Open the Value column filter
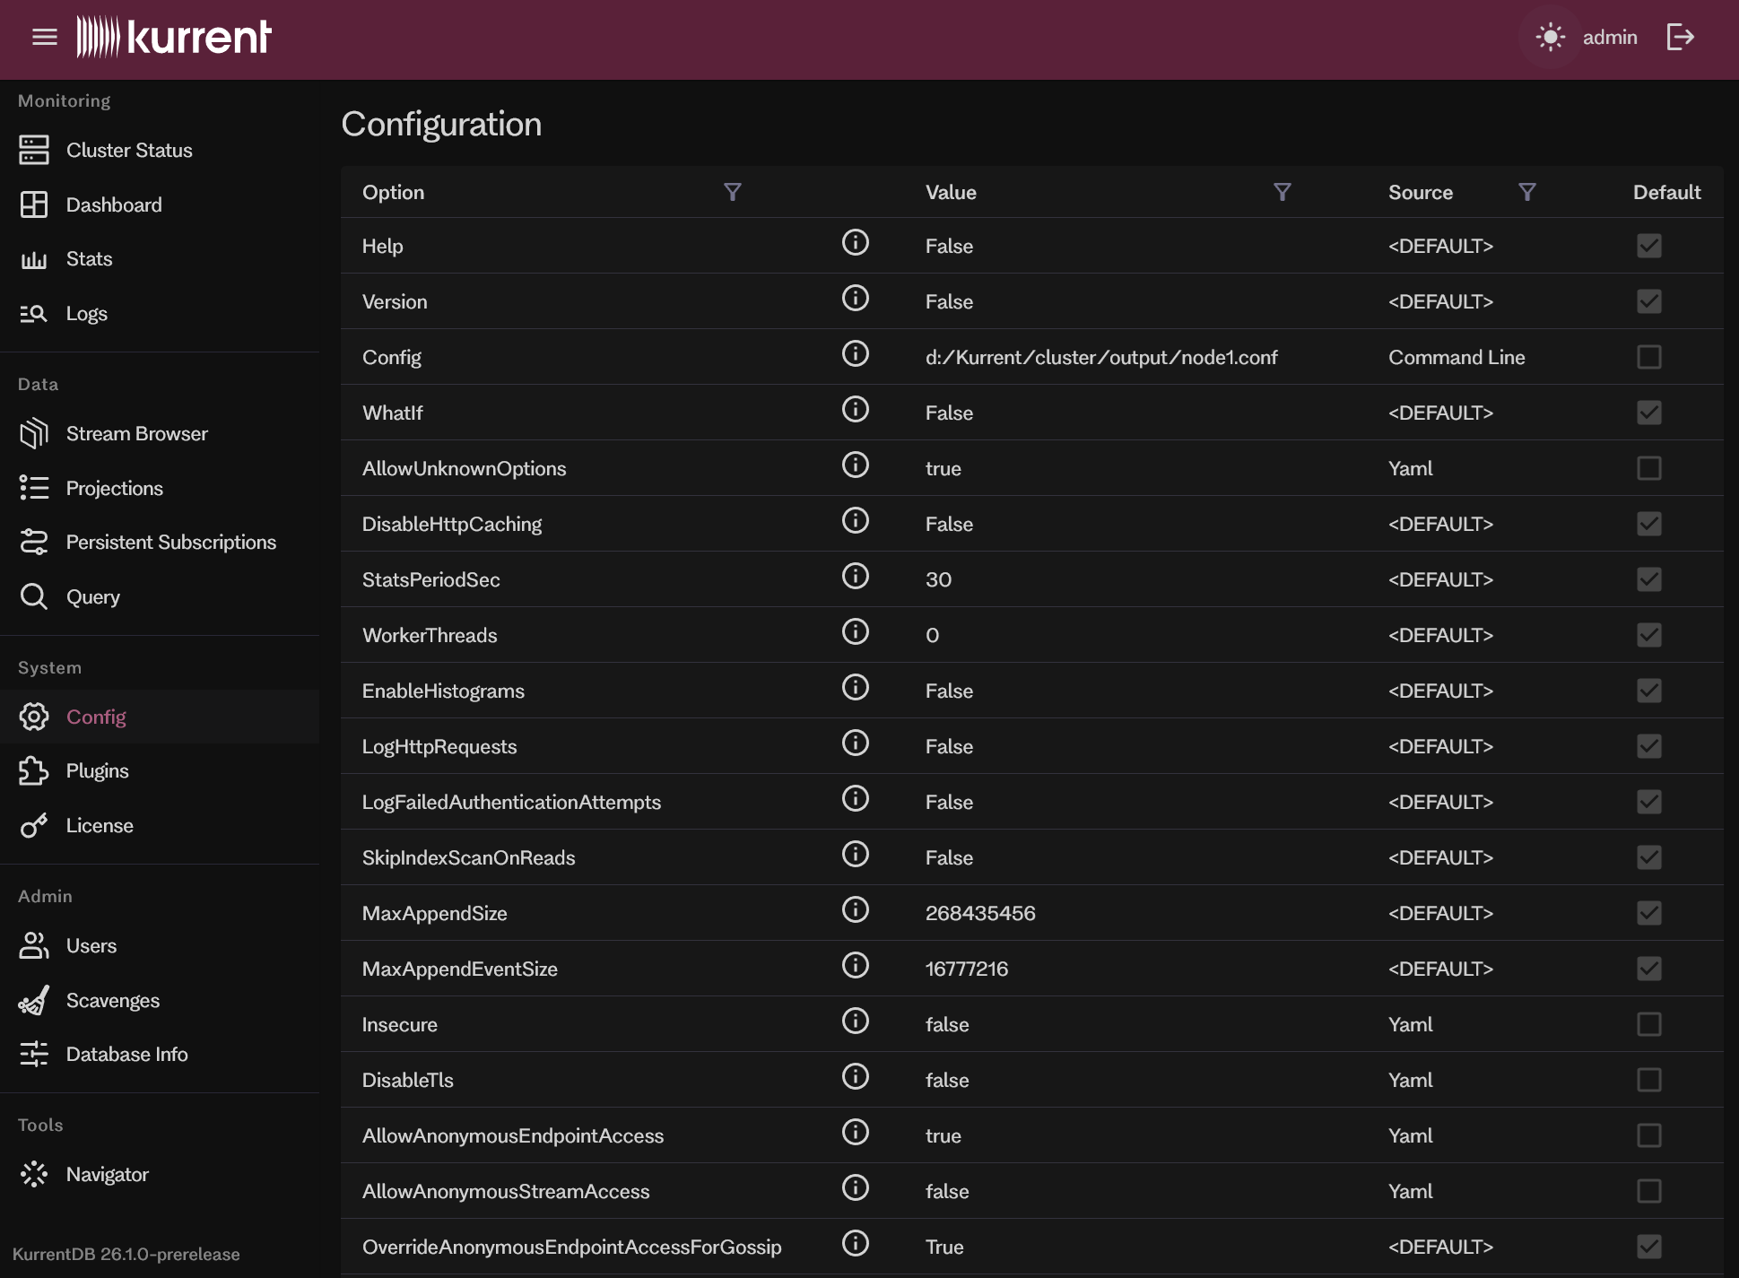Screen dimensions: 1739x1278 coord(1283,192)
